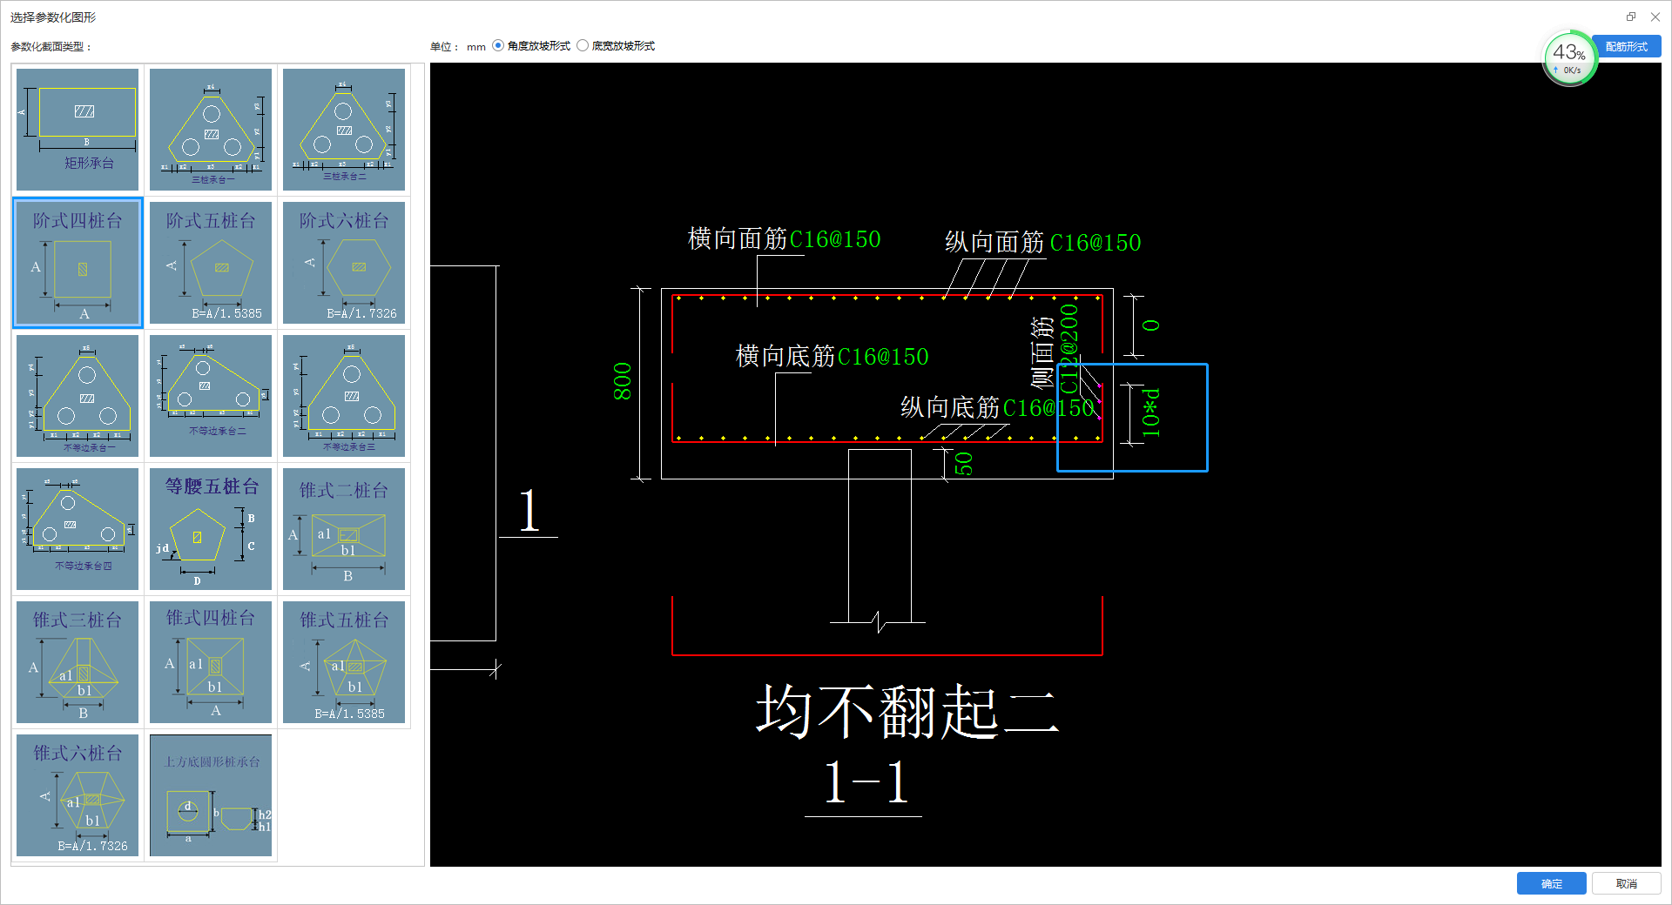Choose the 阶式五桩台 section type
This screenshot has width=1672, height=905.
point(211,263)
